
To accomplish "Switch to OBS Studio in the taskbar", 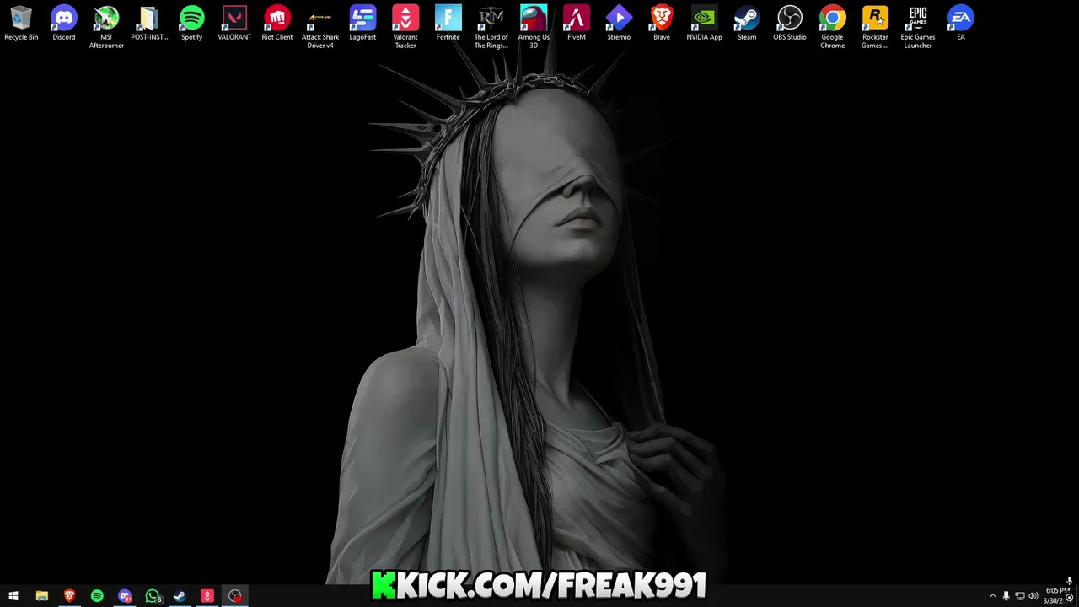I will [235, 596].
